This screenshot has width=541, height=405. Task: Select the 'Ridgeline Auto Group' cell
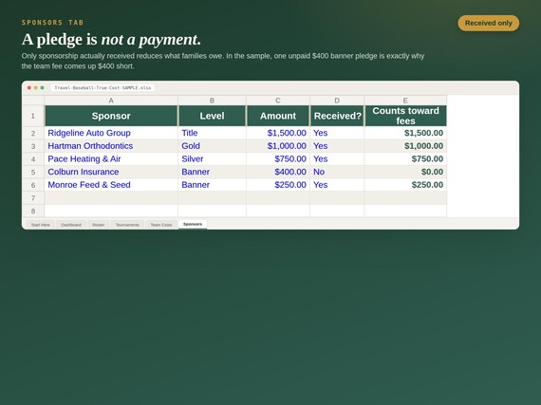click(x=111, y=133)
